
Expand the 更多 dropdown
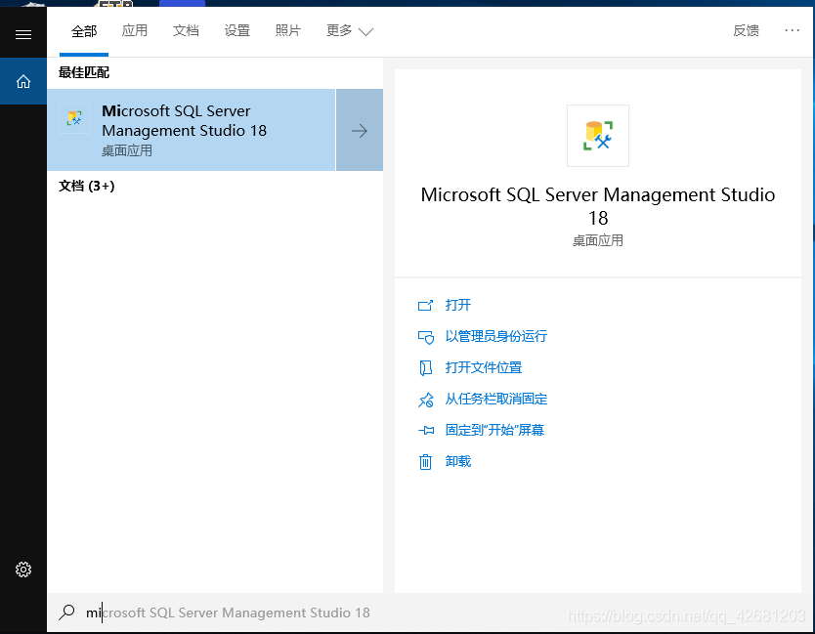pyautogui.click(x=350, y=31)
